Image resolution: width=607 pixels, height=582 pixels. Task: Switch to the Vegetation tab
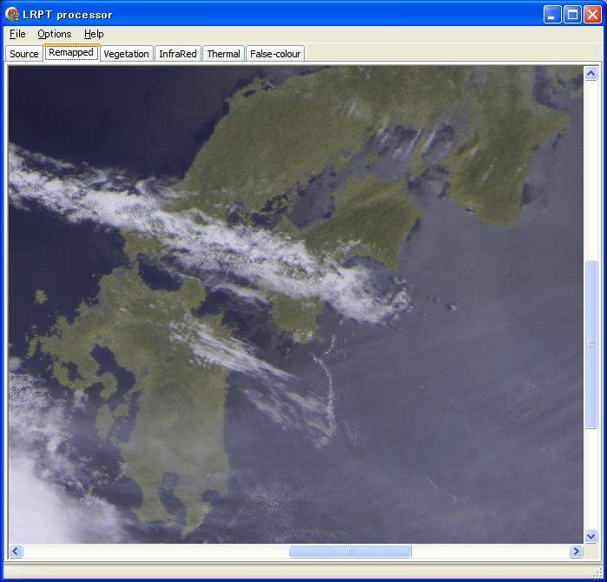coord(126,54)
